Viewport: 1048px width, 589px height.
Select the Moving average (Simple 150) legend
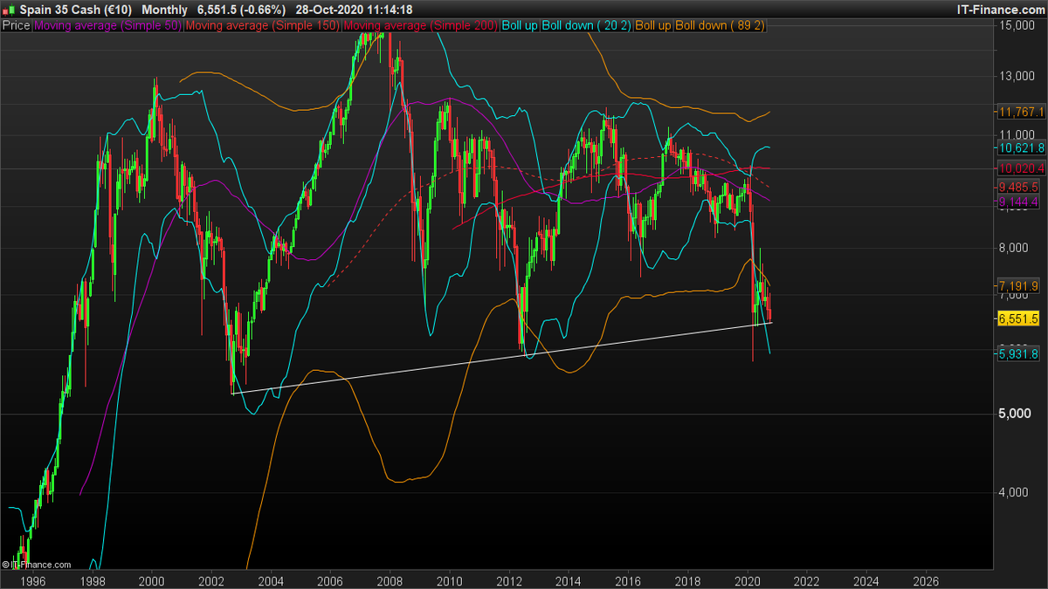(x=263, y=26)
